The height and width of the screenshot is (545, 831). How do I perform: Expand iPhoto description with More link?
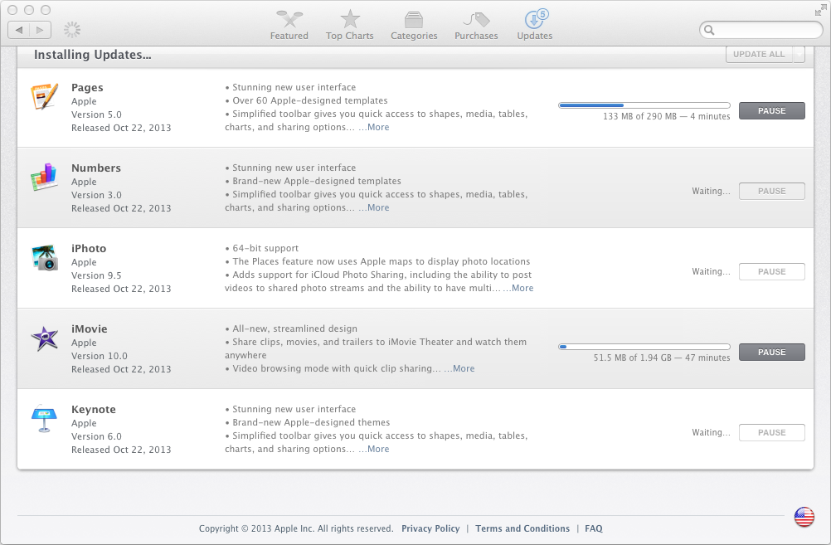[x=522, y=289]
